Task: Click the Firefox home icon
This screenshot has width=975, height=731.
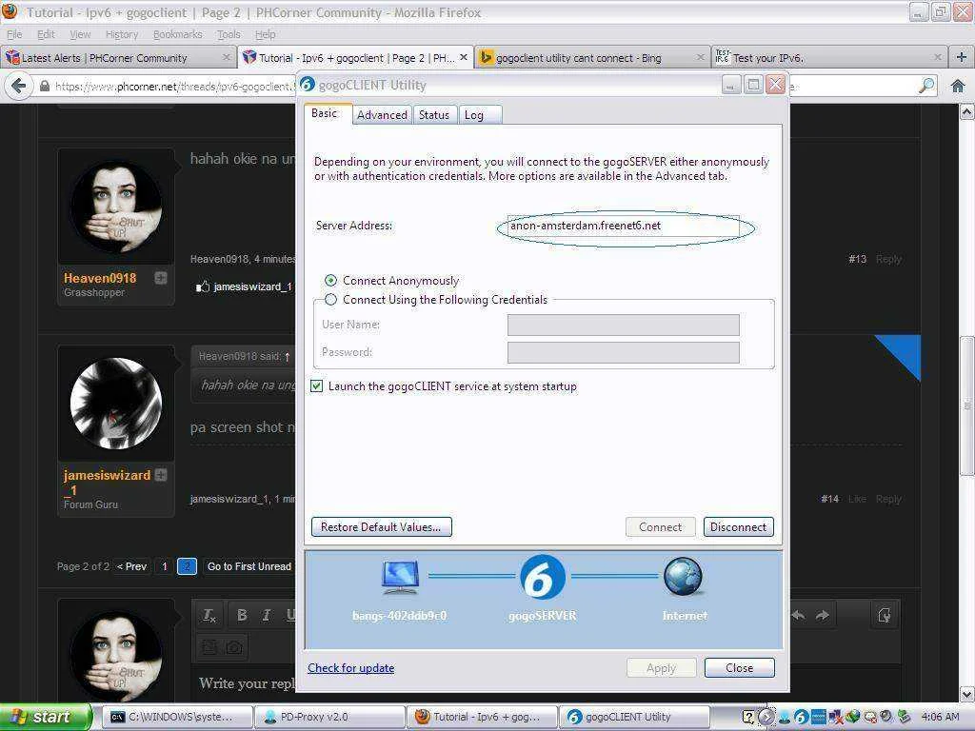Action: click(x=958, y=86)
